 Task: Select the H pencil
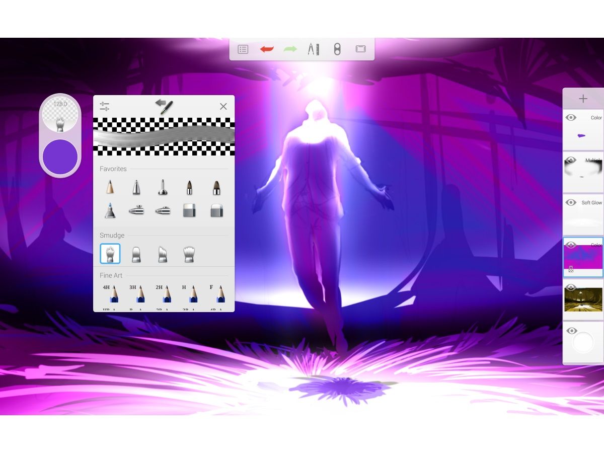pyautogui.click(x=189, y=293)
